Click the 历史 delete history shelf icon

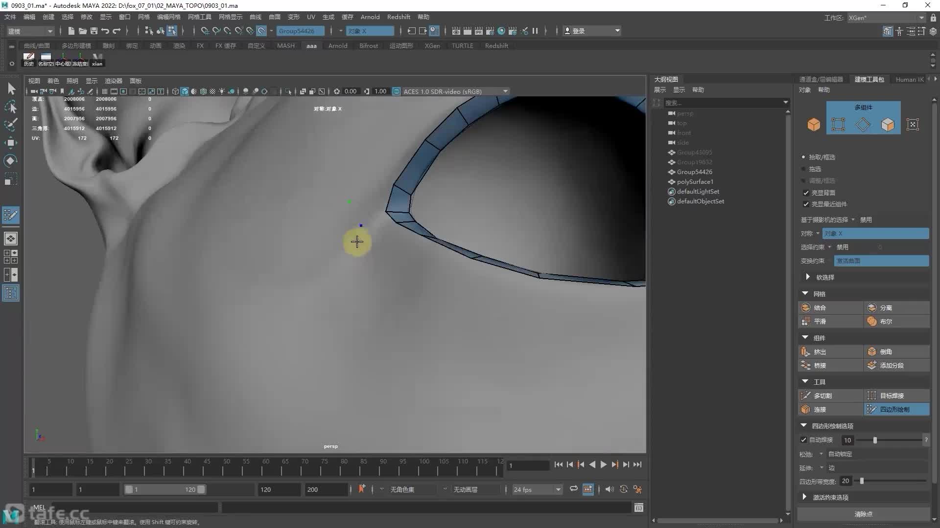coord(29,60)
